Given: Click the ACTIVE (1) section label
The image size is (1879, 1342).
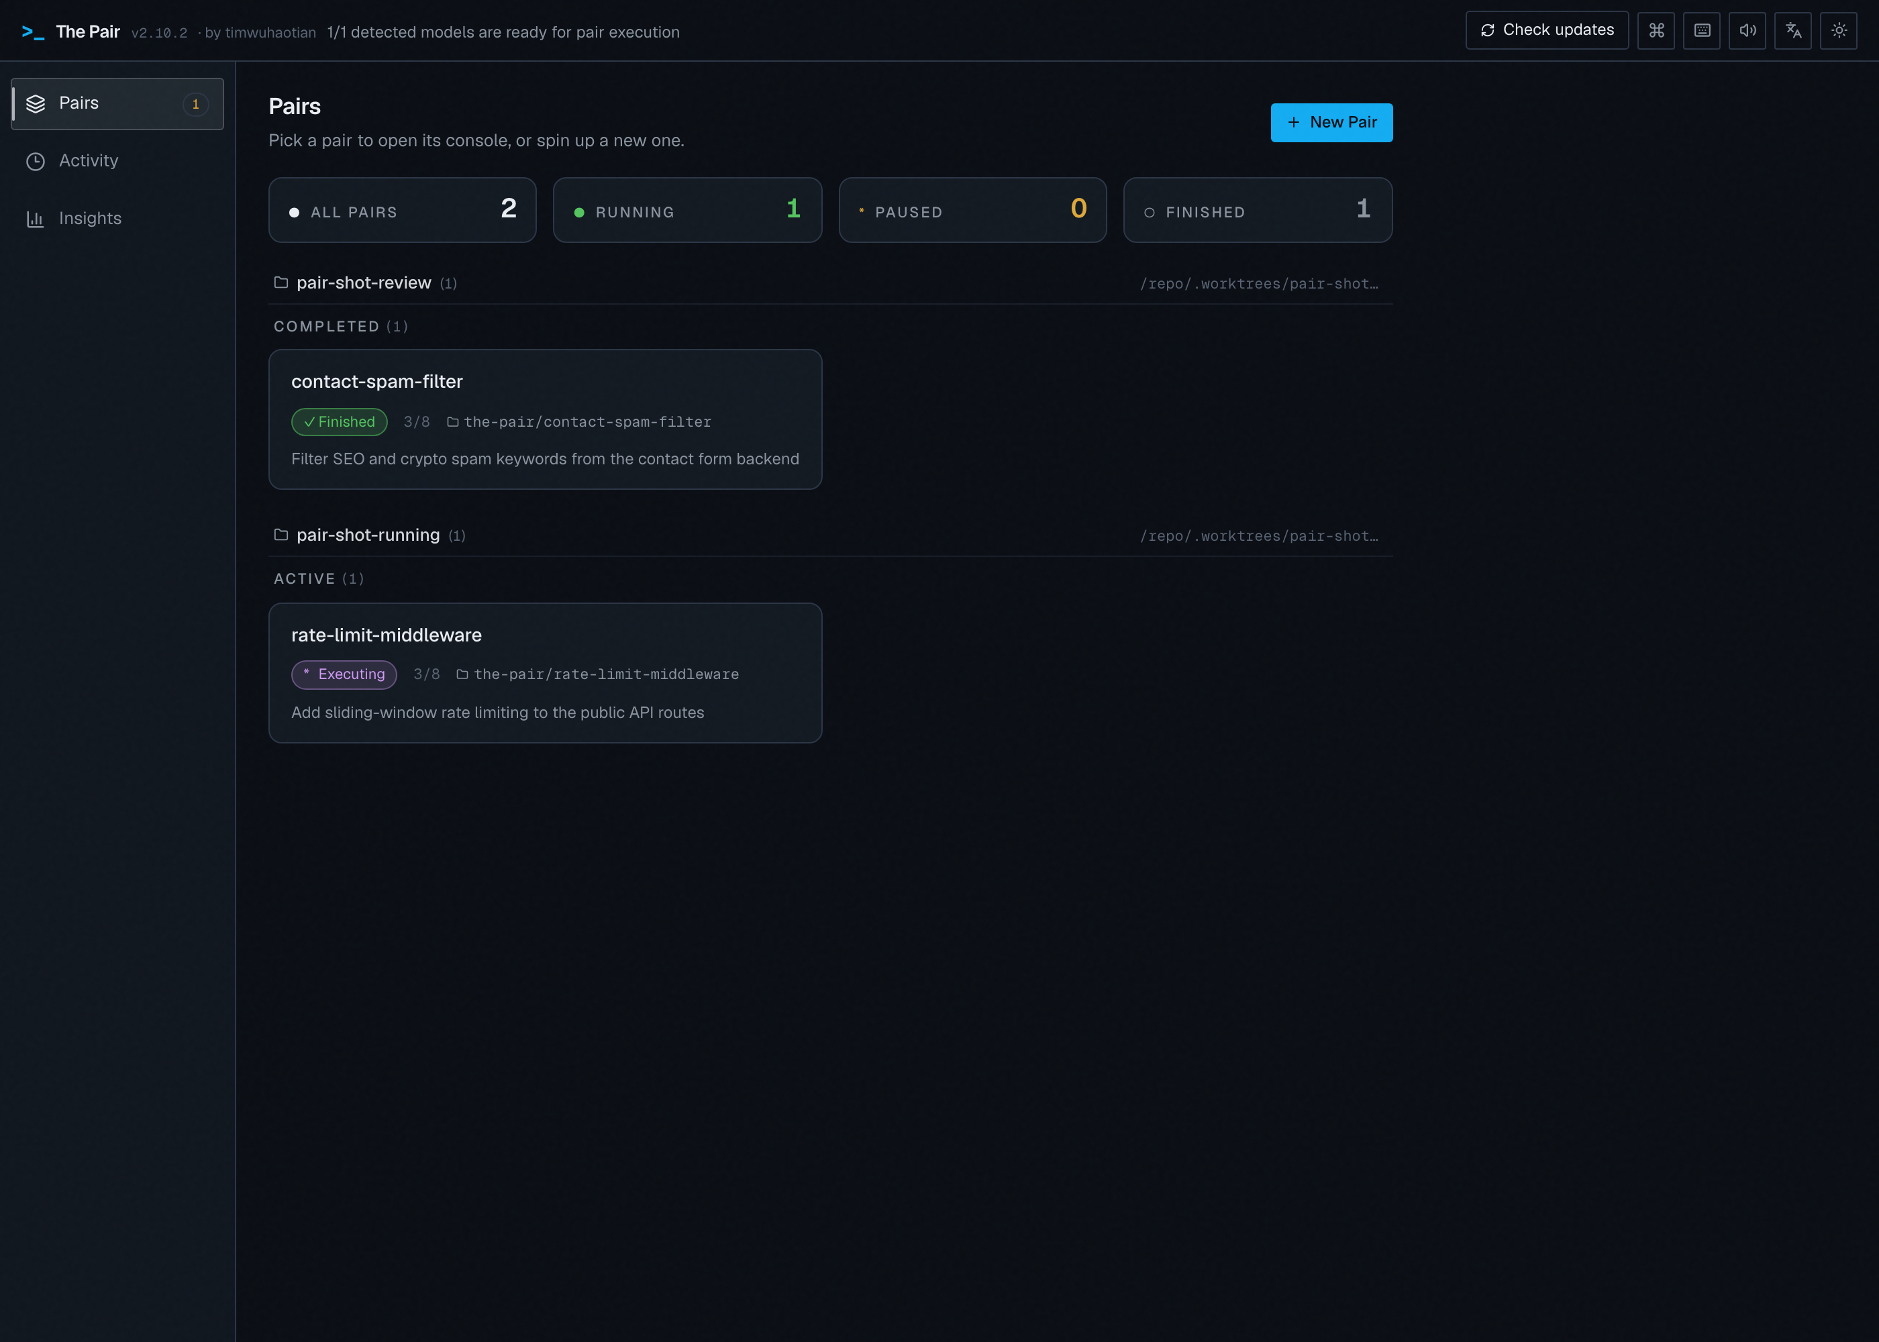Looking at the screenshot, I should coord(319,579).
